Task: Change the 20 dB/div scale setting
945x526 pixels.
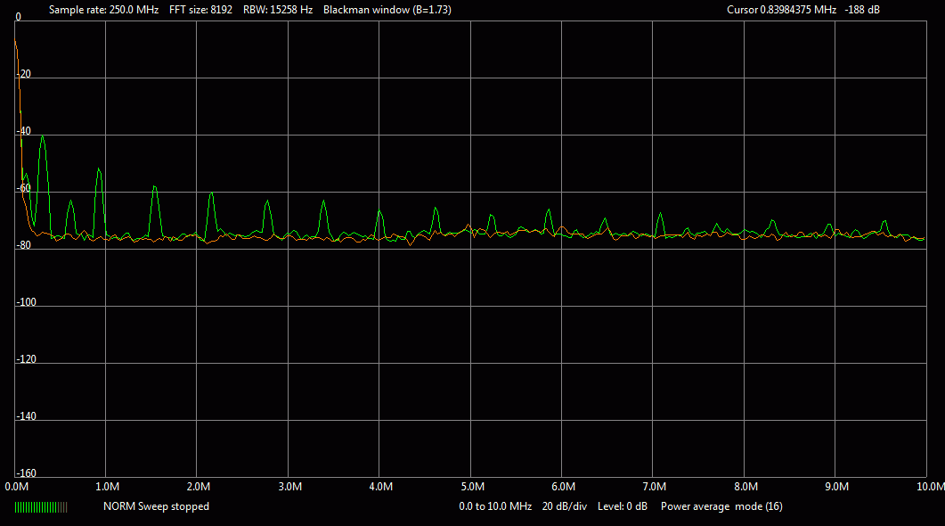Action: point(565,506)
